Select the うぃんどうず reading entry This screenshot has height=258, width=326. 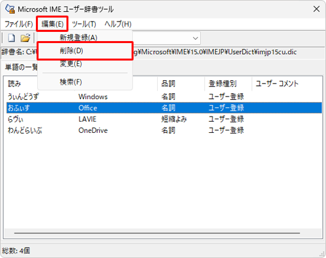click(23, 96)
